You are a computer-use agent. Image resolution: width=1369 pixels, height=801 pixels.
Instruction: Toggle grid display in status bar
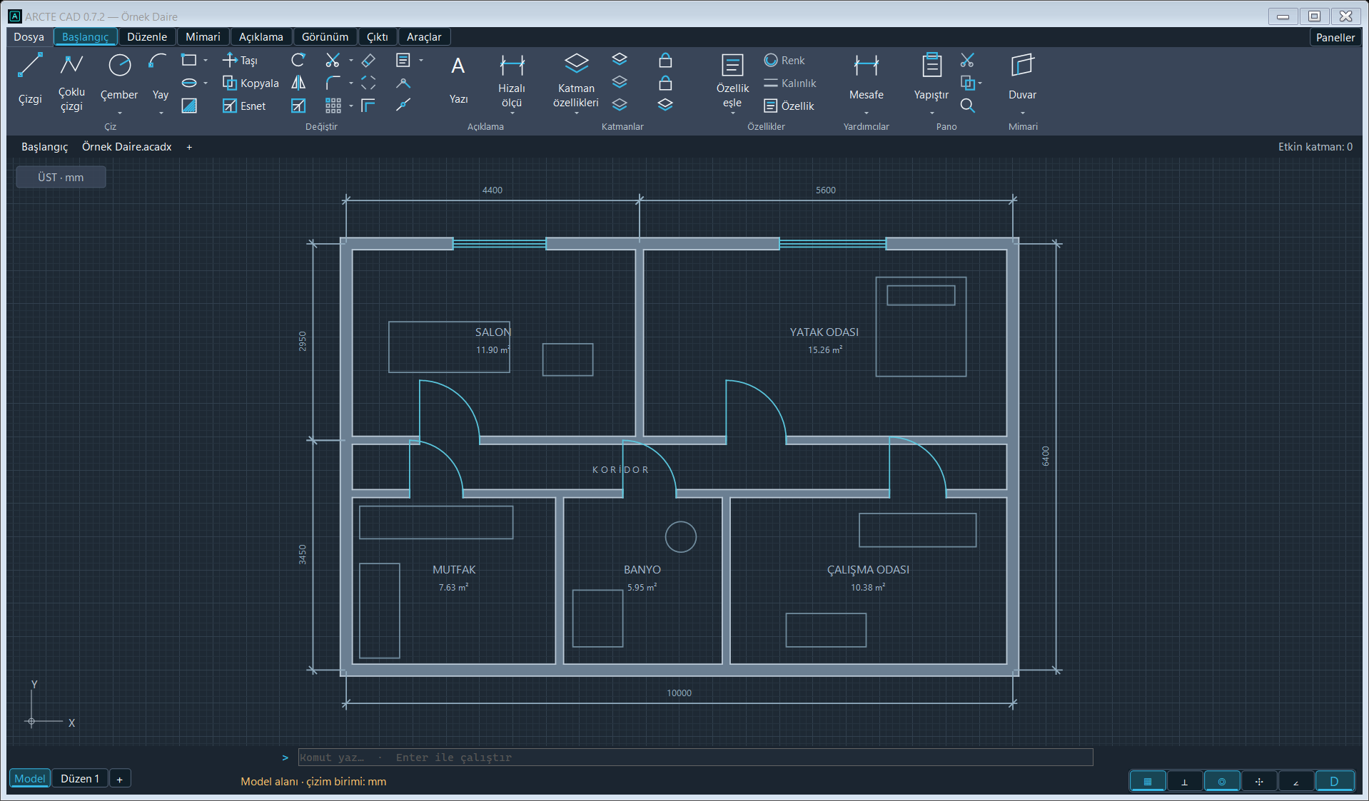click(x=1148, y=781)
